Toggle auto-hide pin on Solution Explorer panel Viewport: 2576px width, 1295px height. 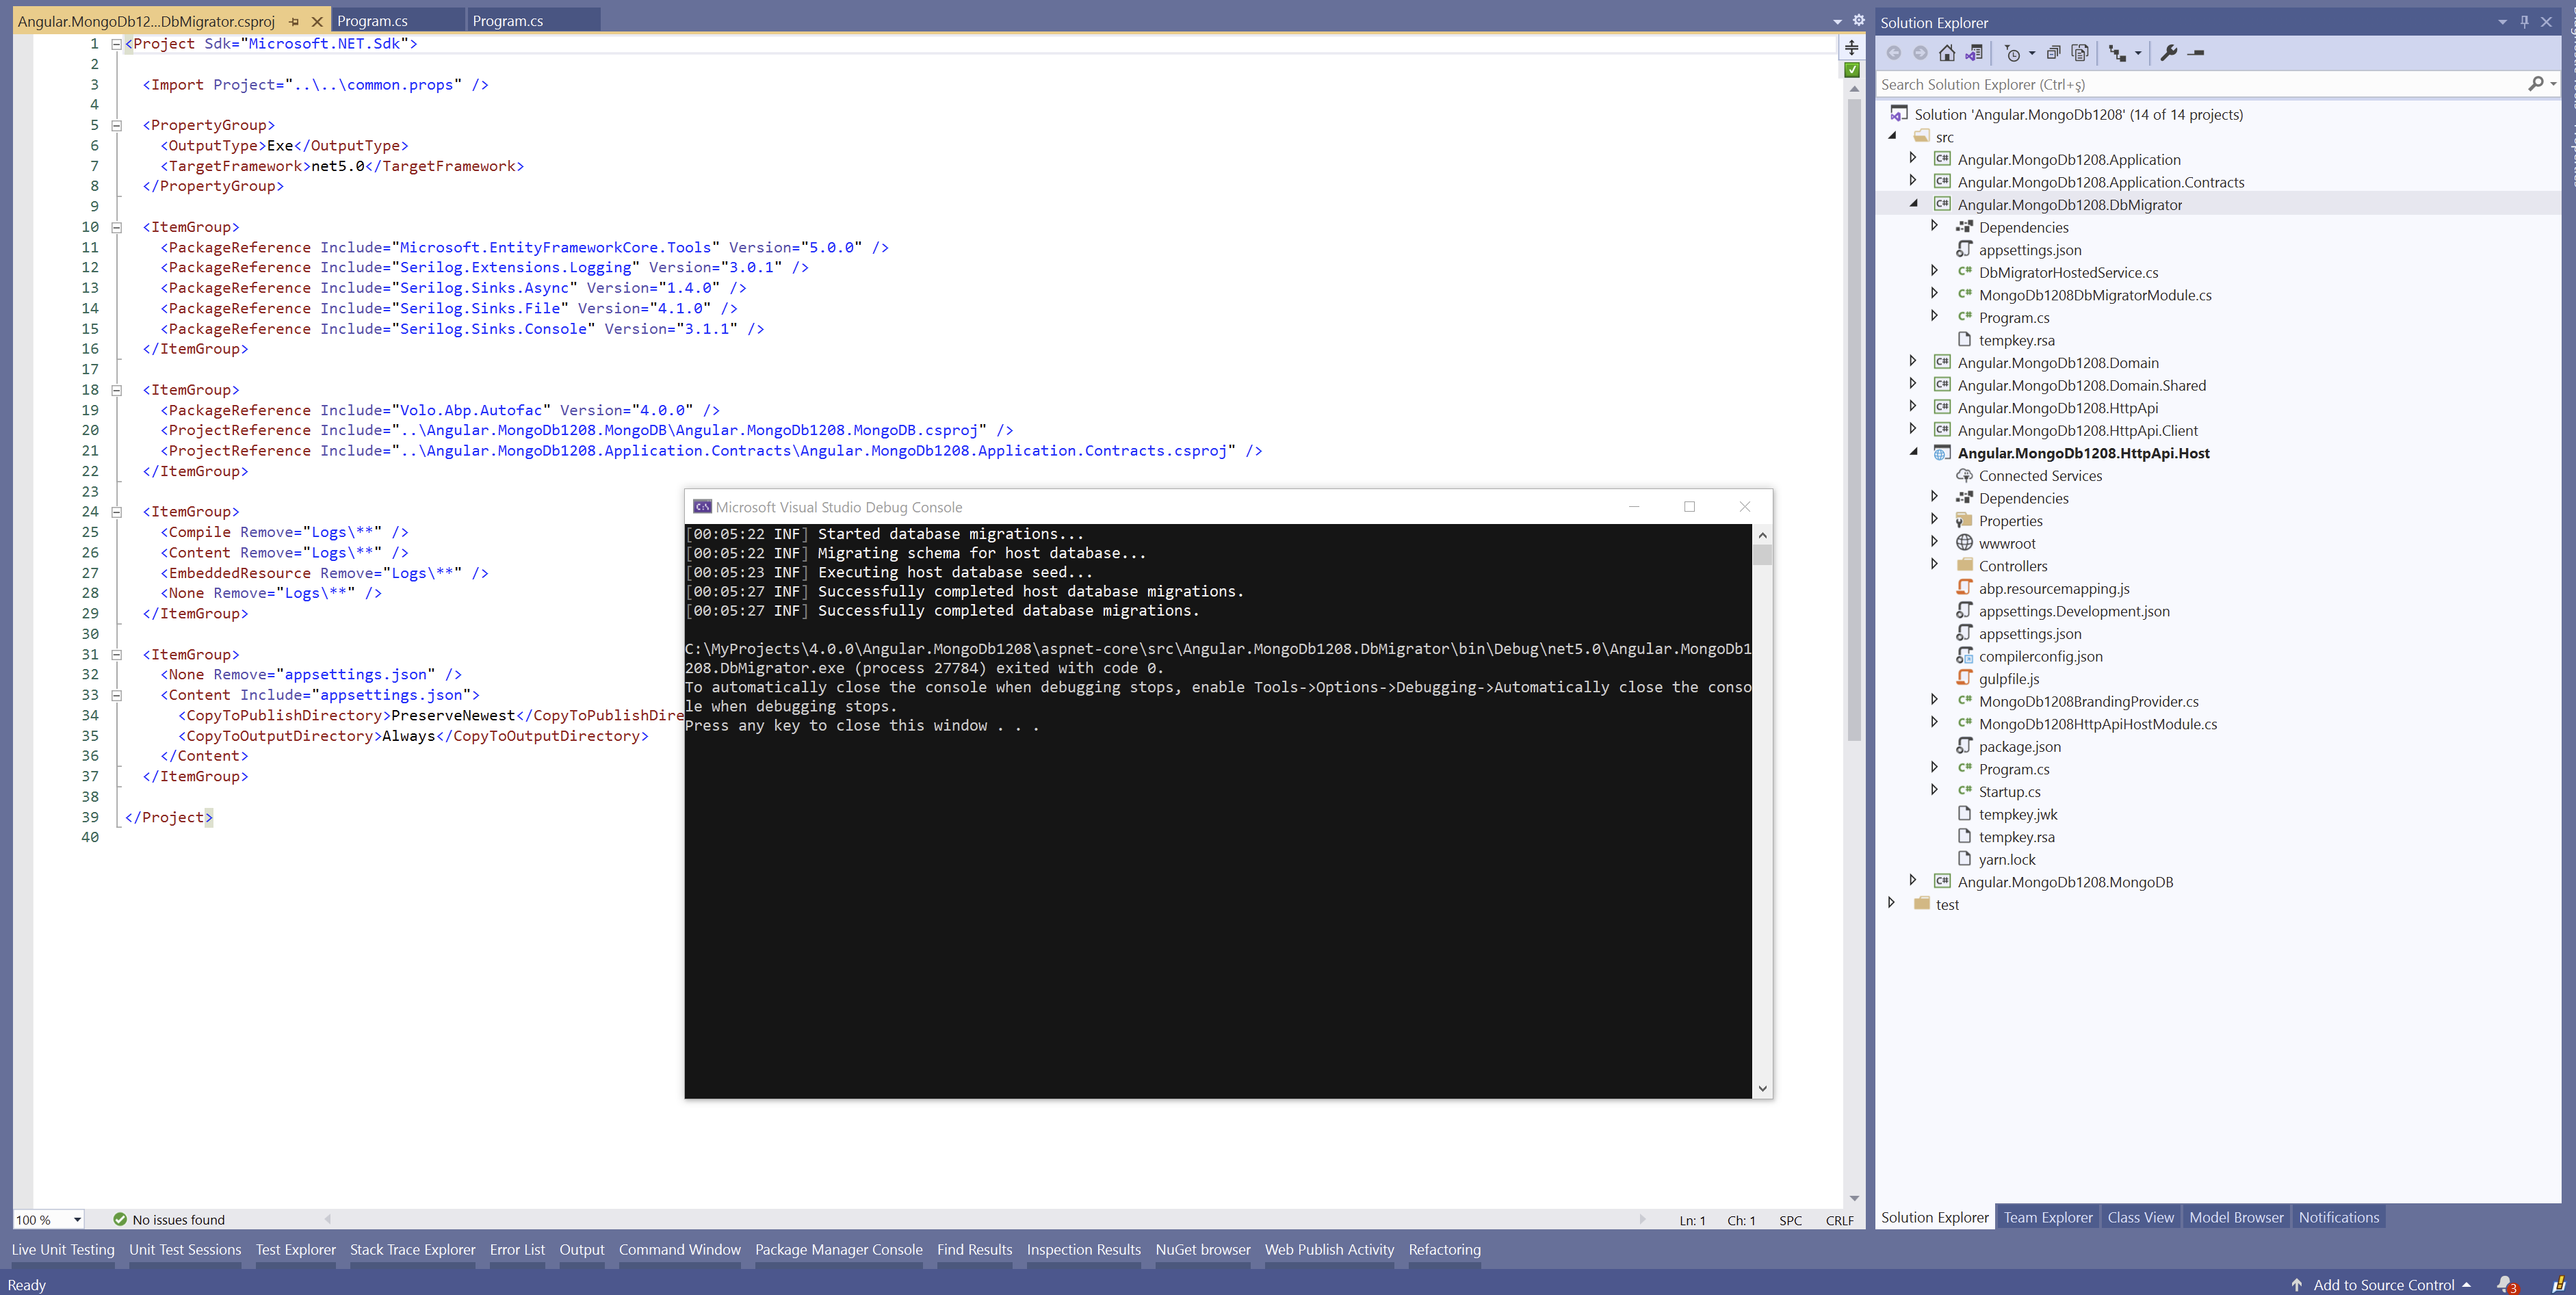(x=2524, y=21)
